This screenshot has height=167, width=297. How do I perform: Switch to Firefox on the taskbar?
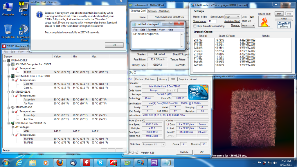tap(60, 163)
